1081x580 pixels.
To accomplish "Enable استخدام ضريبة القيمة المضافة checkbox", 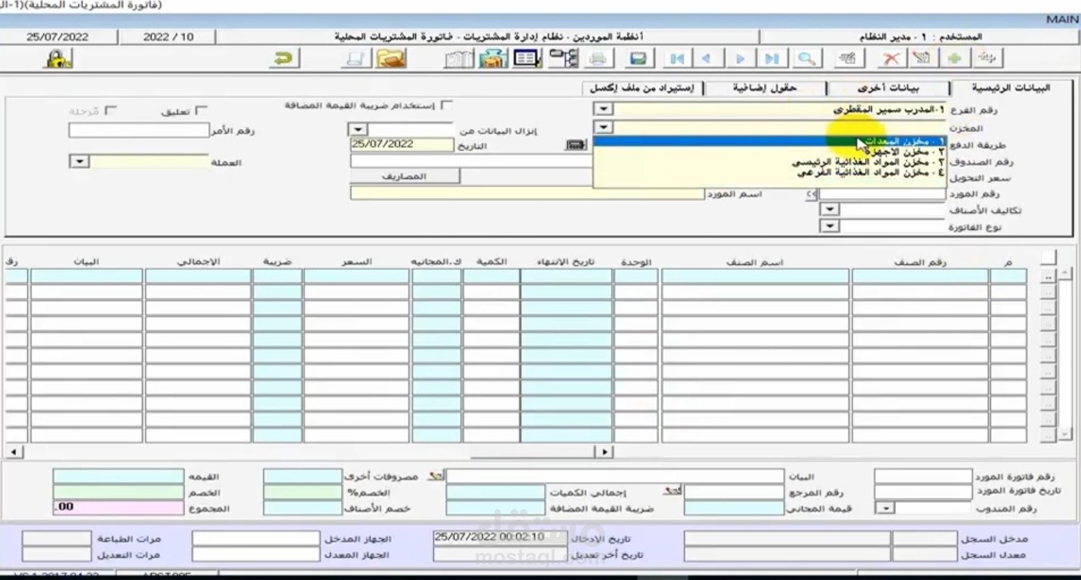I will click(447, 106).
